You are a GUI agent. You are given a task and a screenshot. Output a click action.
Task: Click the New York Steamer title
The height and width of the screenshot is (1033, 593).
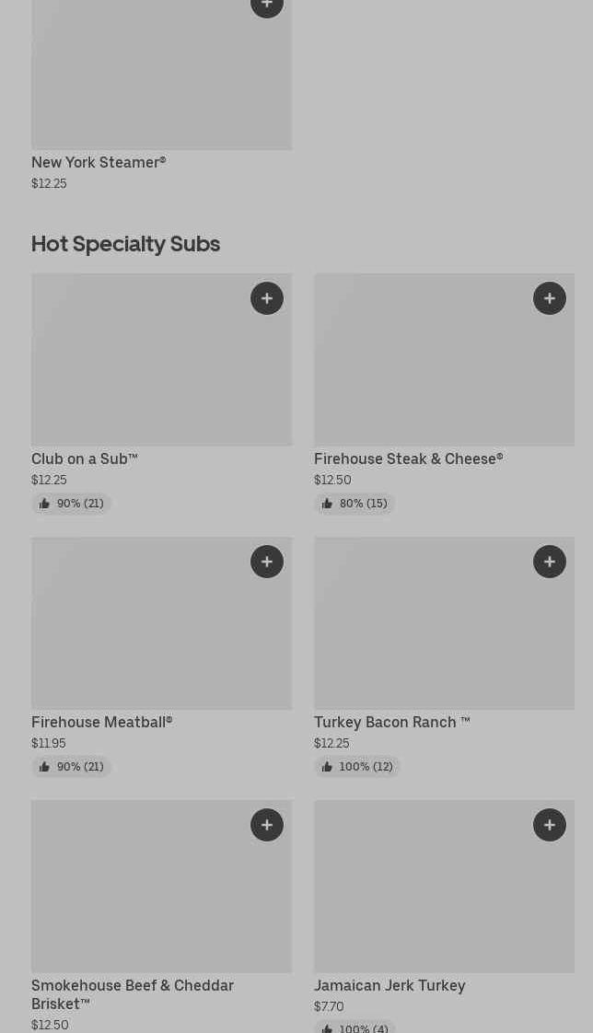point(99,162)
